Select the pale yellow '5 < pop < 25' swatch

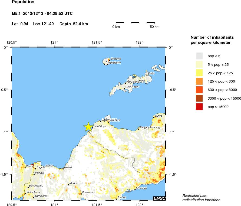[x=199, y=64]
